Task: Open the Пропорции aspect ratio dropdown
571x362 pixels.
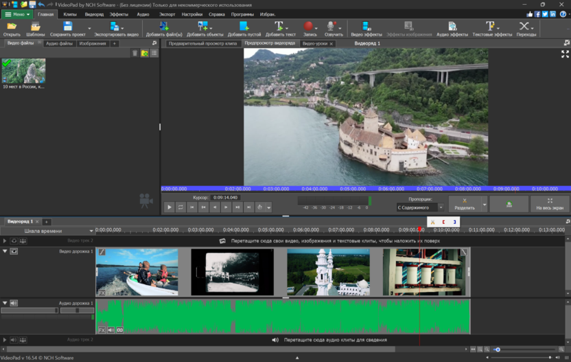Action: 420,207
